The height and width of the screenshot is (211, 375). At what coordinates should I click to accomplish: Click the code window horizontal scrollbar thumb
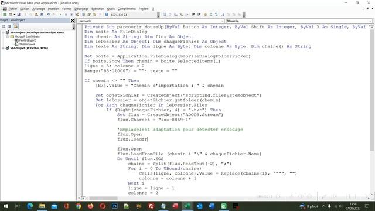103,198
